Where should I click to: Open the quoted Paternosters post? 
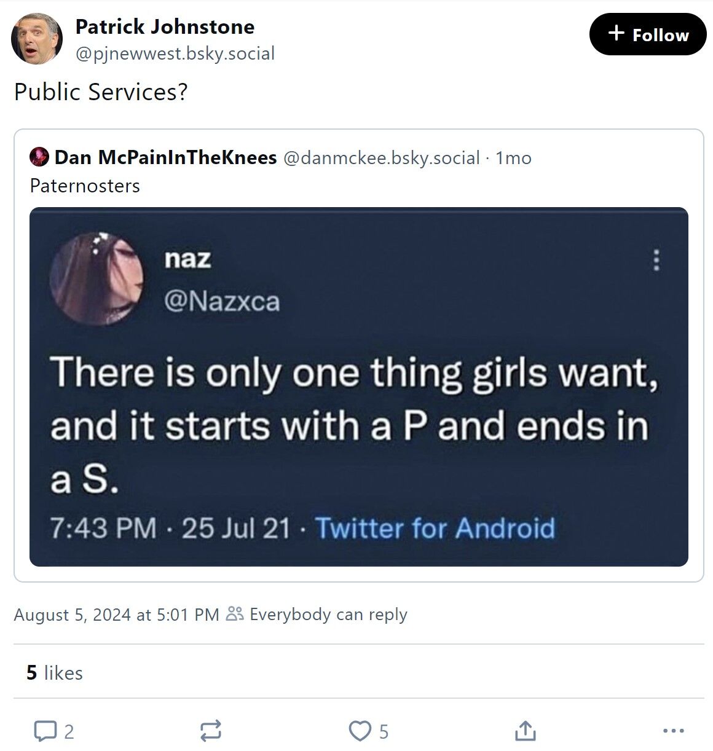click(86, 186)
